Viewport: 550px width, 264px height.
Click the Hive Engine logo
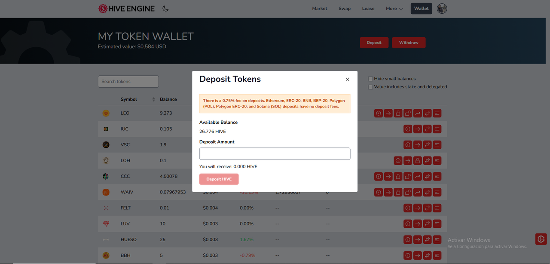[126, 9]
